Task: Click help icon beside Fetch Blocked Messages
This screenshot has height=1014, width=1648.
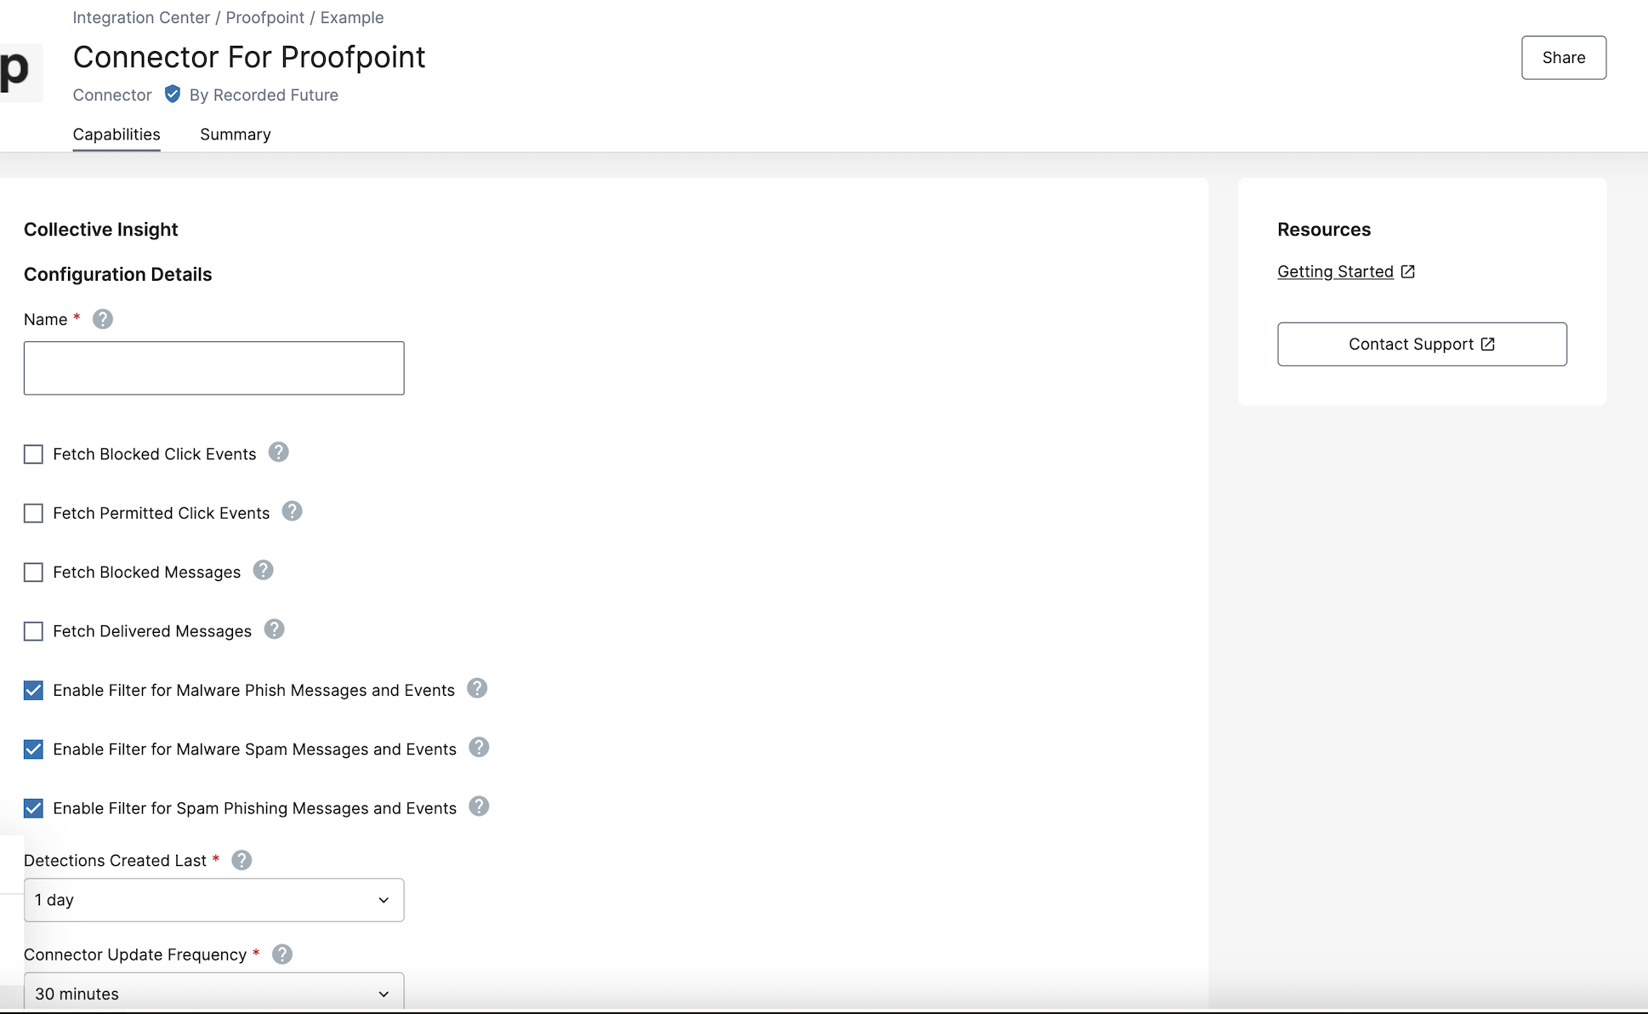Action: point(264,570)
